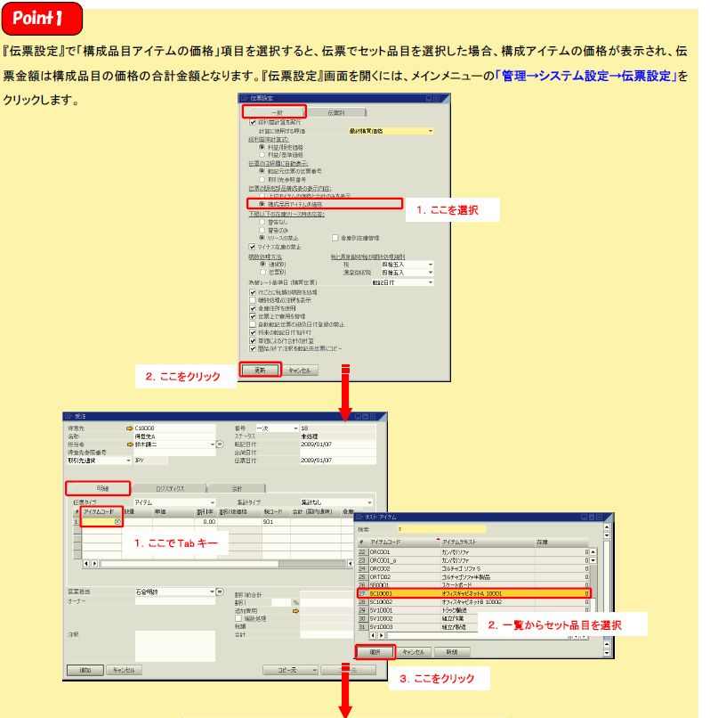Click orange link arrow next to 追加費用
The height and width of the screenshot is (718, 710).
pos(295,611)
